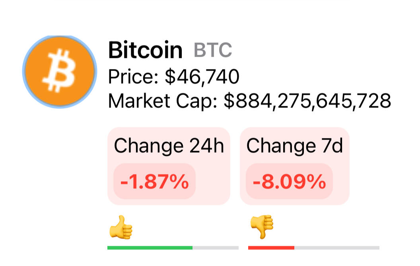420x266 pixels.
Task: Click the red filled downvote bar
Action: pyautogui.click(x=271, y=248)
